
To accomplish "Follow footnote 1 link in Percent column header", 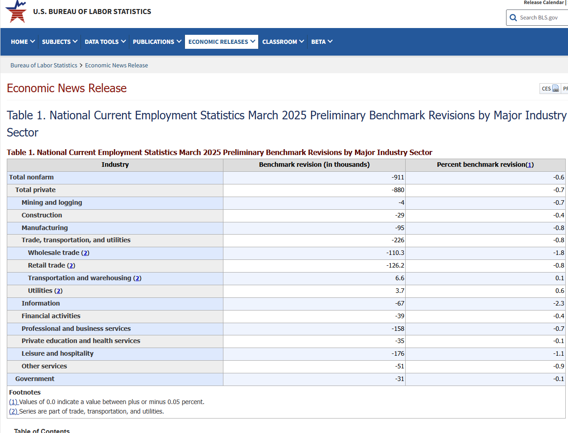I will (x=530, y=165).
